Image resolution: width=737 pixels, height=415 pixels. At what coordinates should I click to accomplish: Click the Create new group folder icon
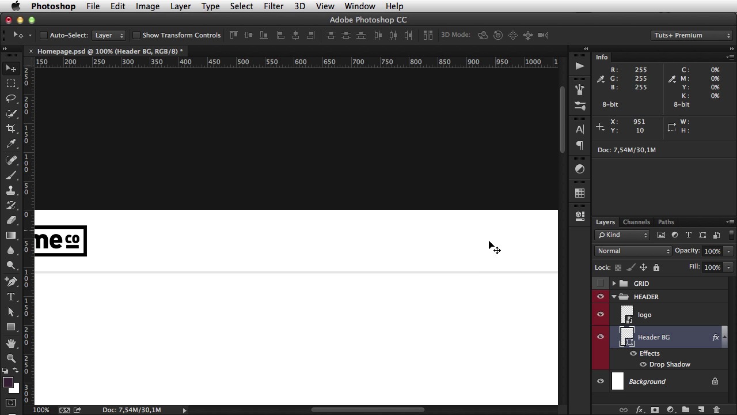[686, 410]
